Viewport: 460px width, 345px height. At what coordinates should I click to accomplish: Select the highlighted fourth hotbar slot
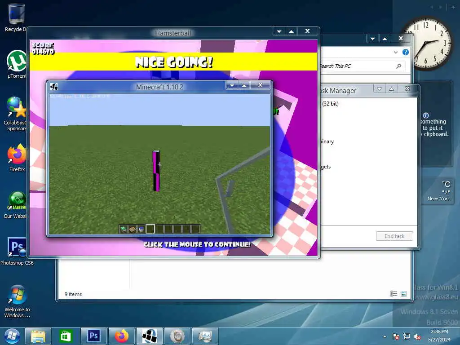coord(150,229)
